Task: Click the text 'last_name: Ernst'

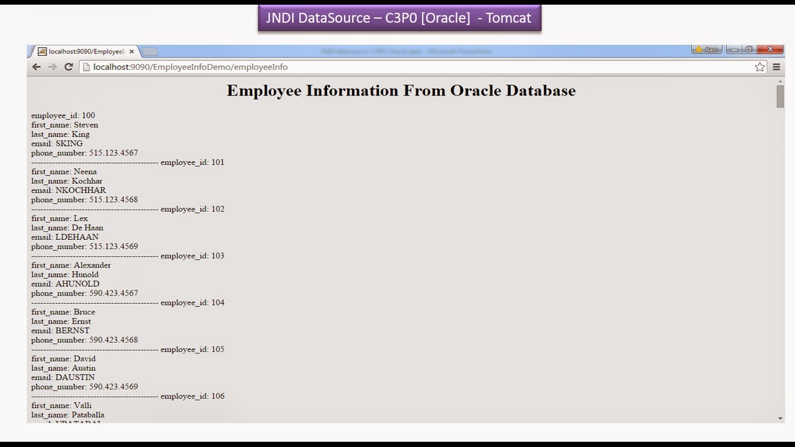Action: [x=61, y=320]
